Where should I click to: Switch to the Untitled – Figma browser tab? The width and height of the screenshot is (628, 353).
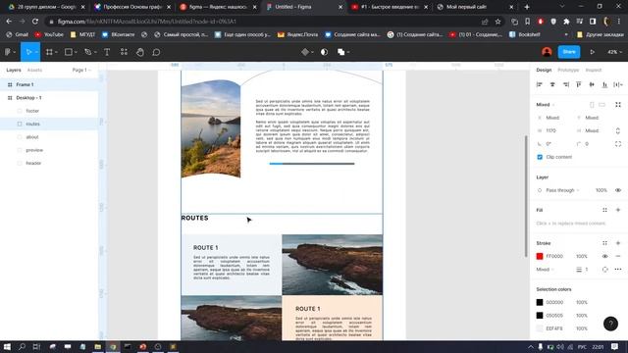pos(303,7)
